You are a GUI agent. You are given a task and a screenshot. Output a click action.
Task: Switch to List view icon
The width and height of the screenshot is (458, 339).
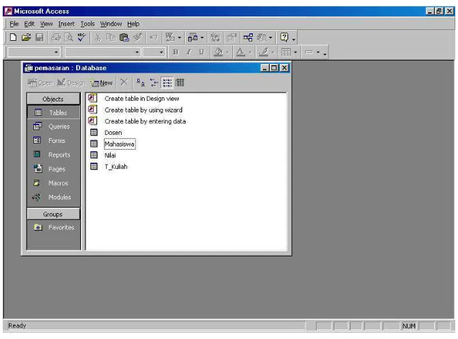click(x=167, y=83)
